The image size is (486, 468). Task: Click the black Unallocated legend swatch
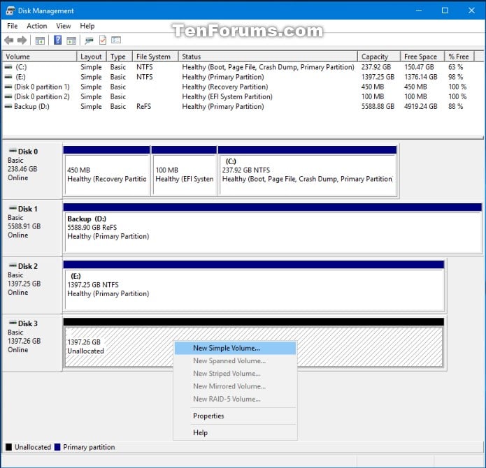(x=8, y=447)
